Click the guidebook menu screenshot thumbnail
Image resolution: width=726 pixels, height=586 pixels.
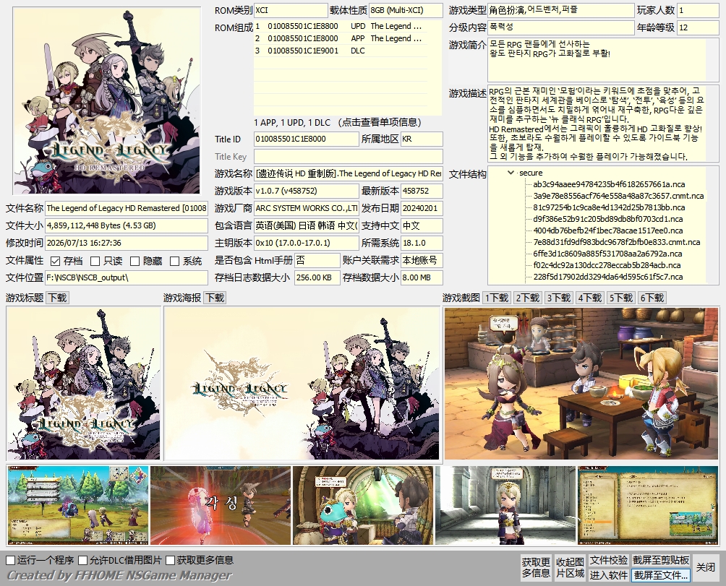(648, 505)
